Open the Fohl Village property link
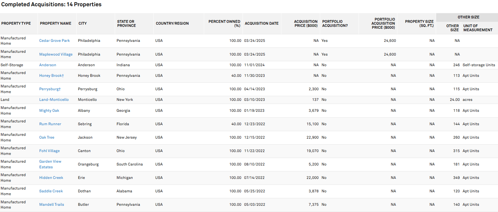Screen dimensions: 498x212 point(49,151)
